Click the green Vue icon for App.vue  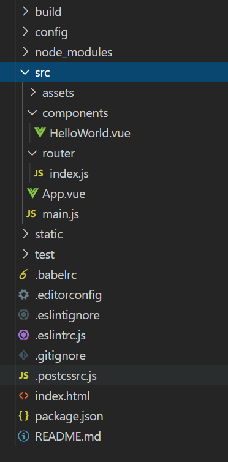coord(32,194)
